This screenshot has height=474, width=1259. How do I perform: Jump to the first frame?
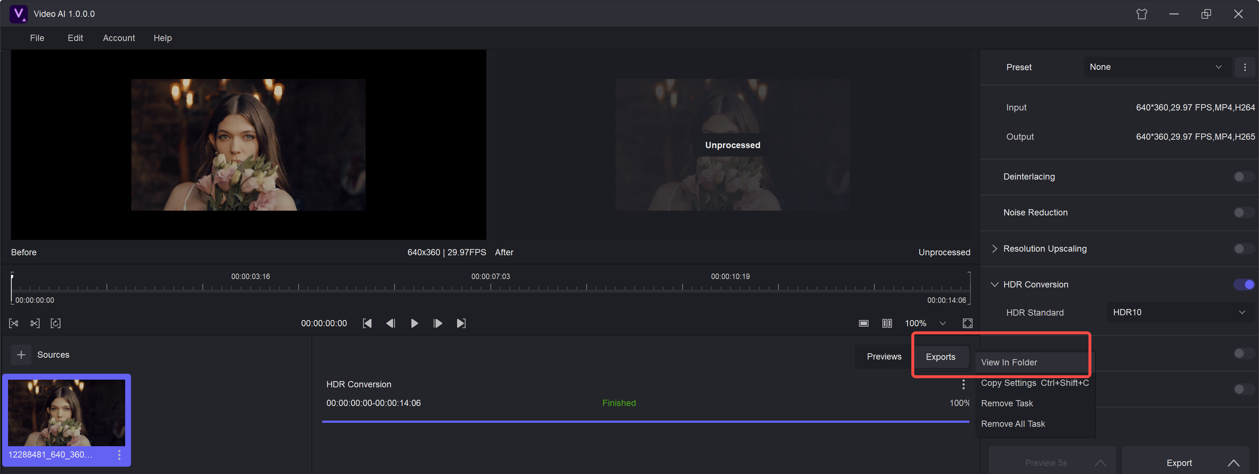(x=367, y=323)
